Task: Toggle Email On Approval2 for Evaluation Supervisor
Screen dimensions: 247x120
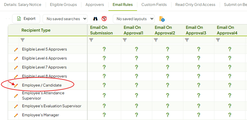Action: [x=167, y=106]
